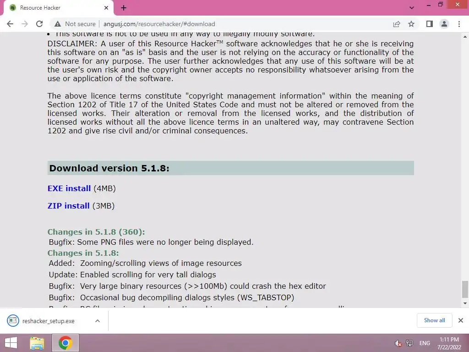Expand the reshacker_setup.exe download options

97,321
